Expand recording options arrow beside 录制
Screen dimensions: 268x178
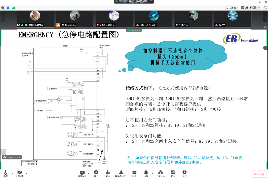pyautogui.click(x=153, y=174)
